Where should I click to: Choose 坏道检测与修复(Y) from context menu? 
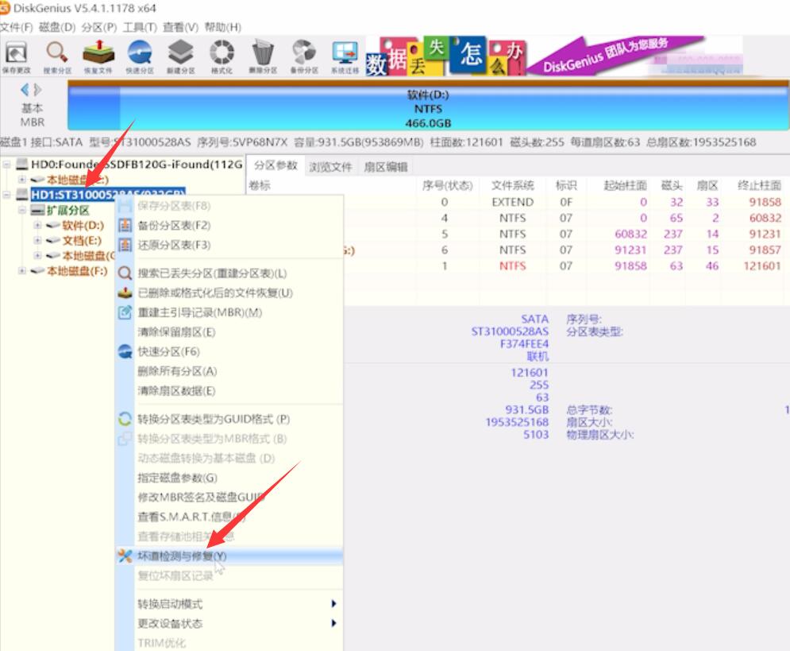(x=229, y=556)
